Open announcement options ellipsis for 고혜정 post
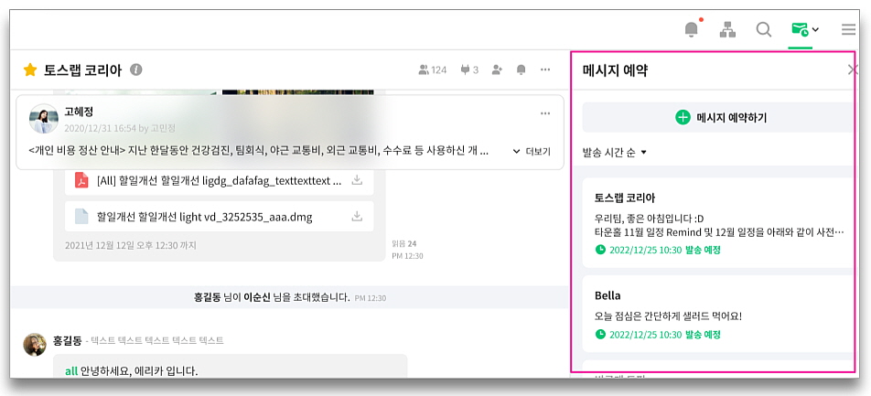The width and height of the screenshot is (871, 396). click(x=545, y=113)
